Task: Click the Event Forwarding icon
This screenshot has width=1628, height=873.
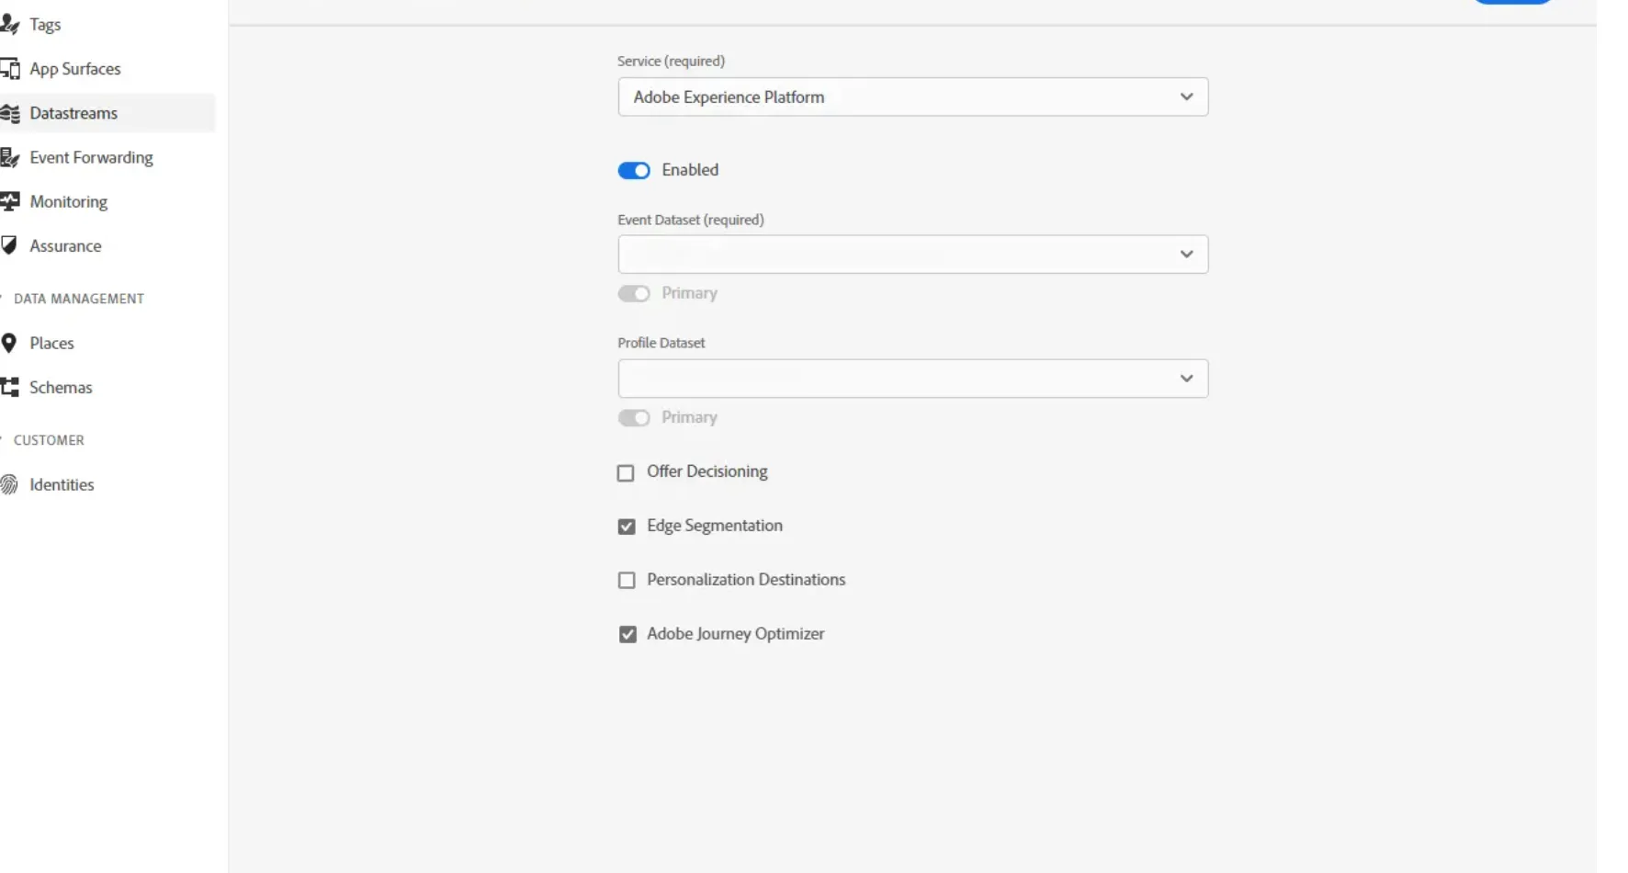Action: click(x=9, y=157)
